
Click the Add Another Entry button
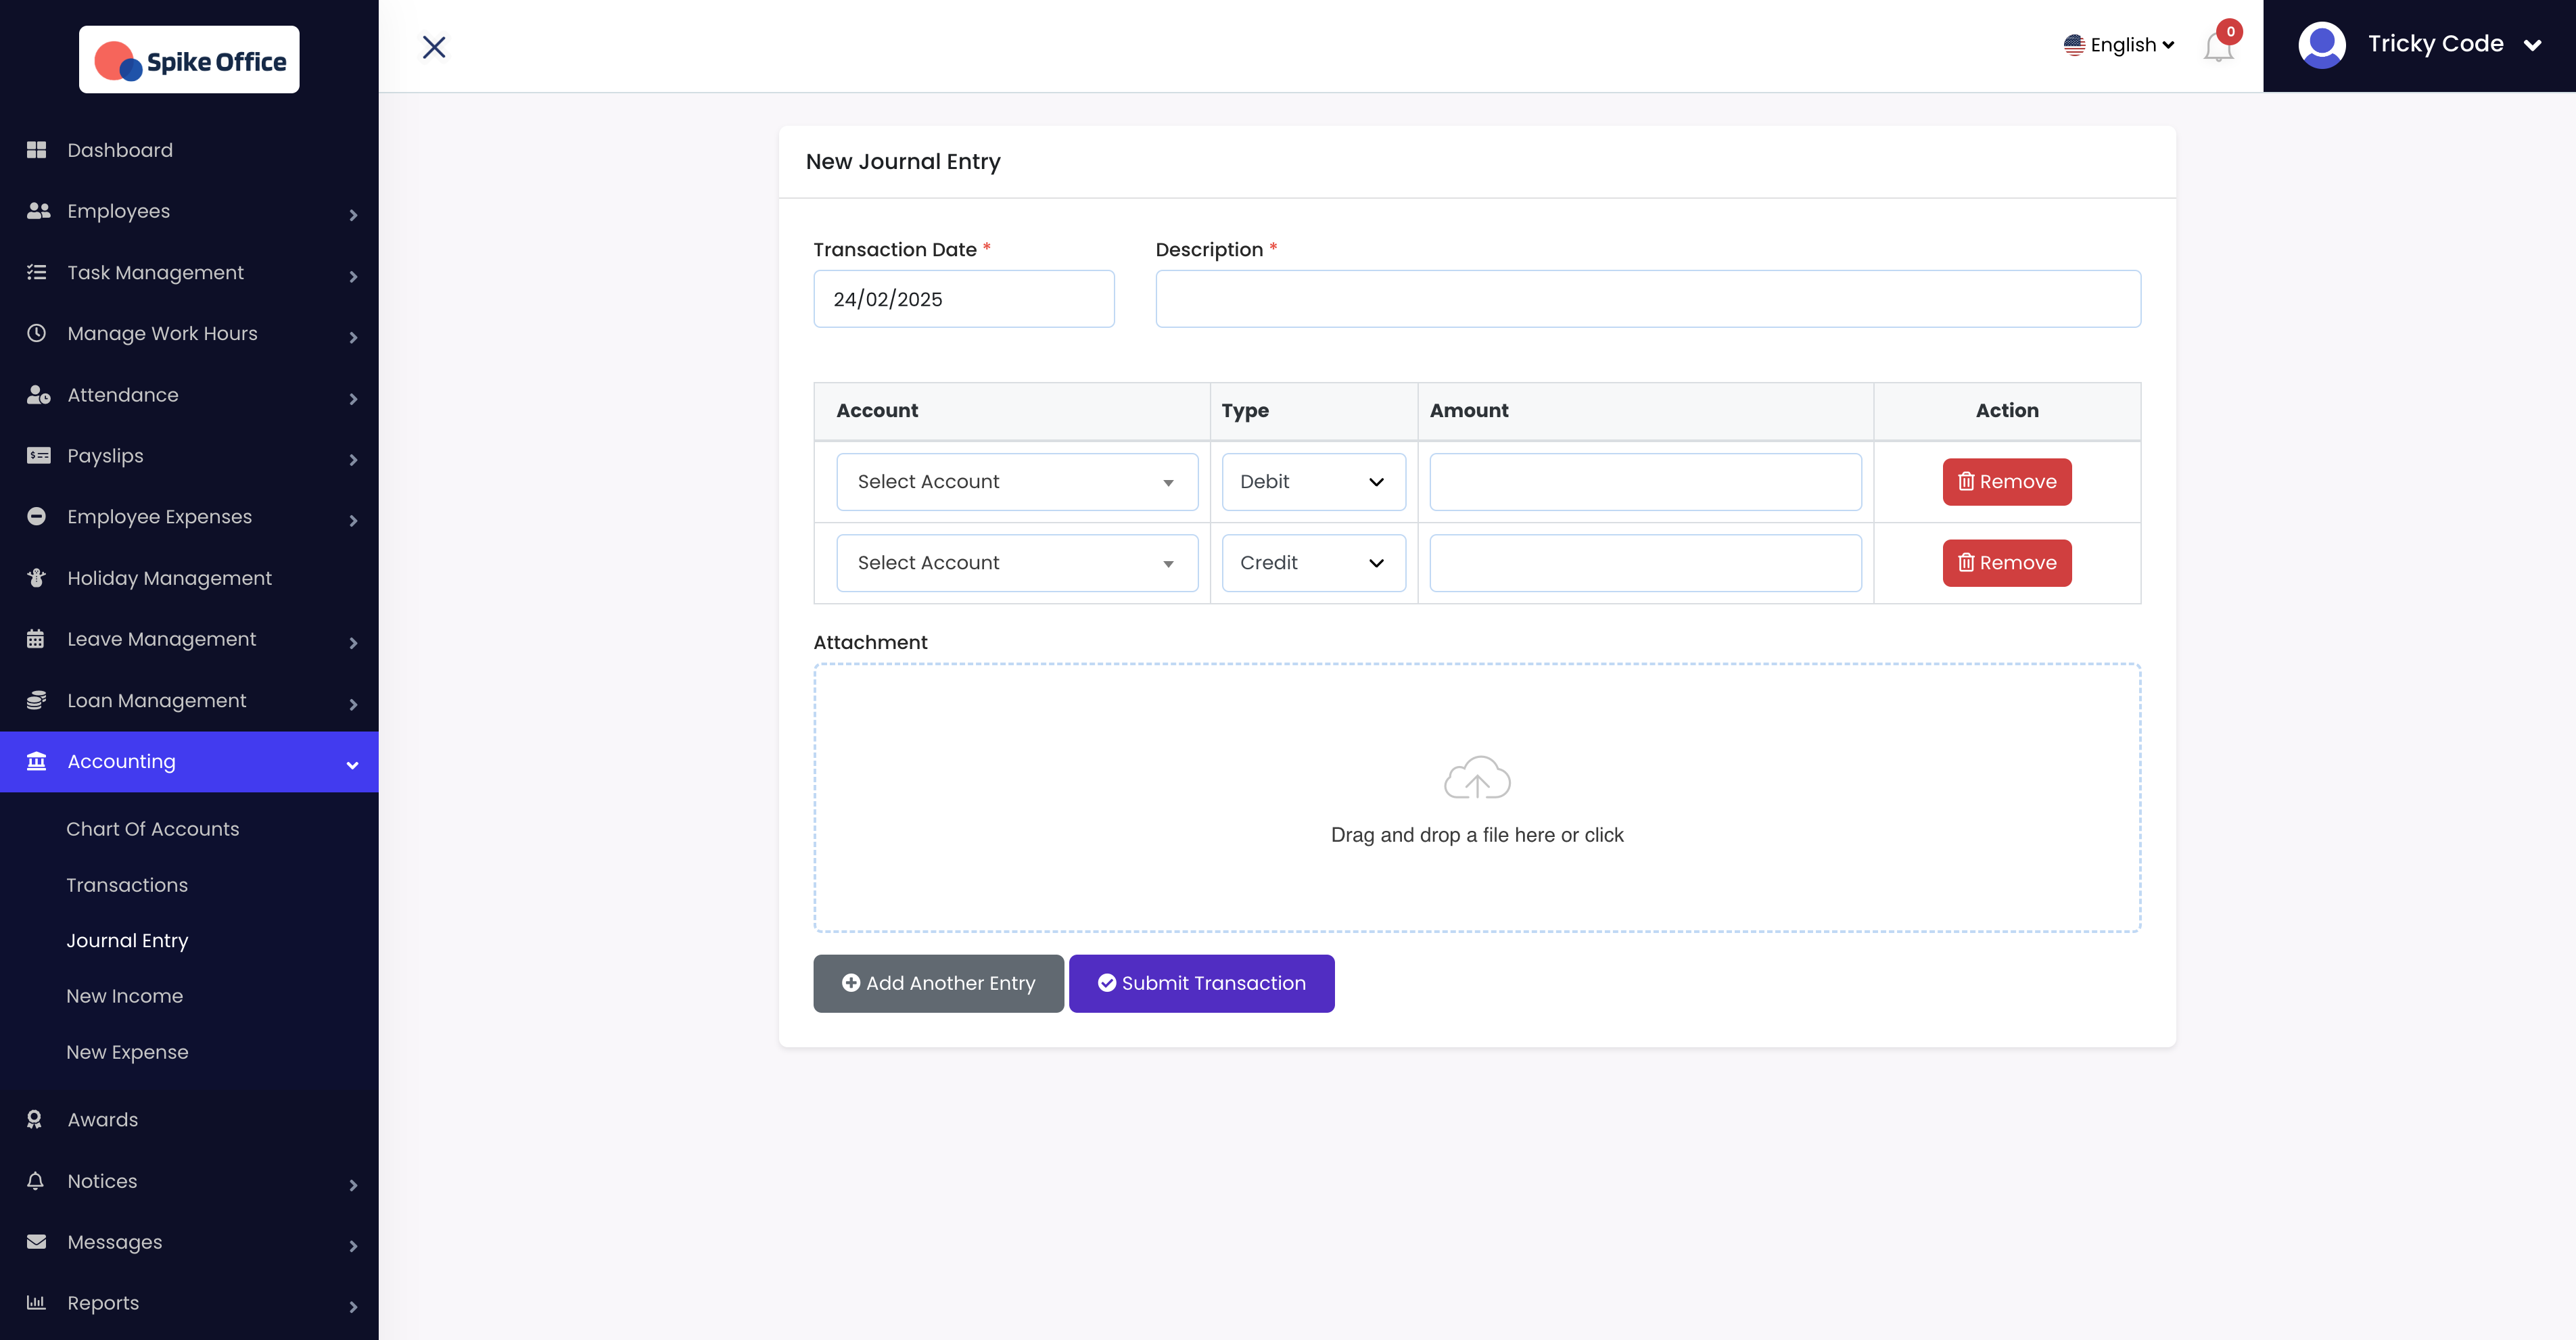click(938, 983)
